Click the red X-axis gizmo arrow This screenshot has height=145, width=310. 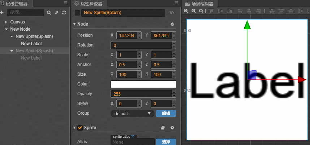[302, 79]
